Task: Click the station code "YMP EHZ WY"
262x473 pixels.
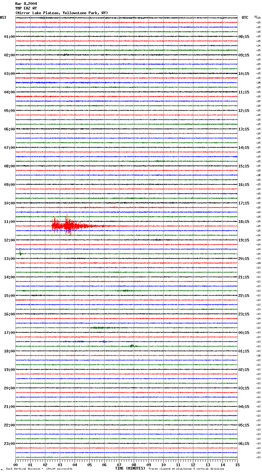Action: tap(26, 8)
